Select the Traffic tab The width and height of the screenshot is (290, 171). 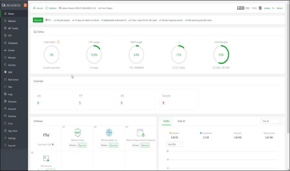[x=166, y=121]
